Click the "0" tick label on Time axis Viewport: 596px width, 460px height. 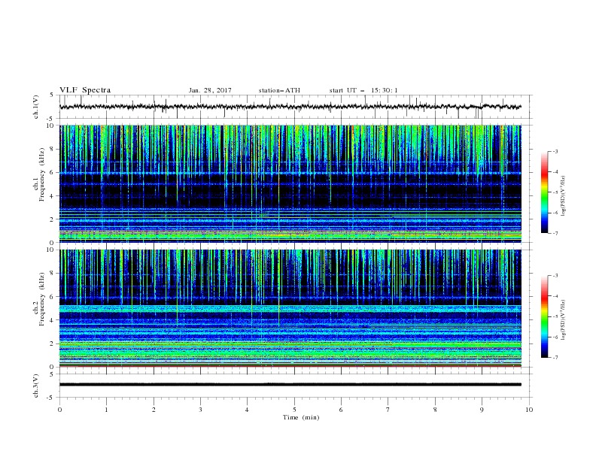59,410
